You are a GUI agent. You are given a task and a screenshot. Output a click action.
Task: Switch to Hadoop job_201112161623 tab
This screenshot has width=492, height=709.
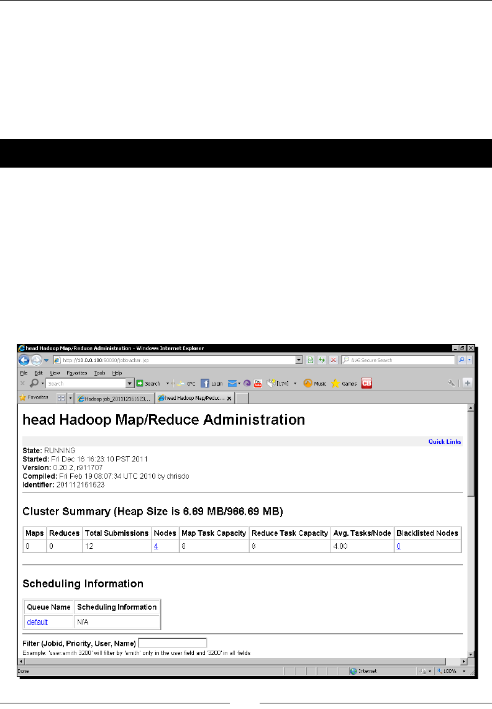[x=114, y=399]
